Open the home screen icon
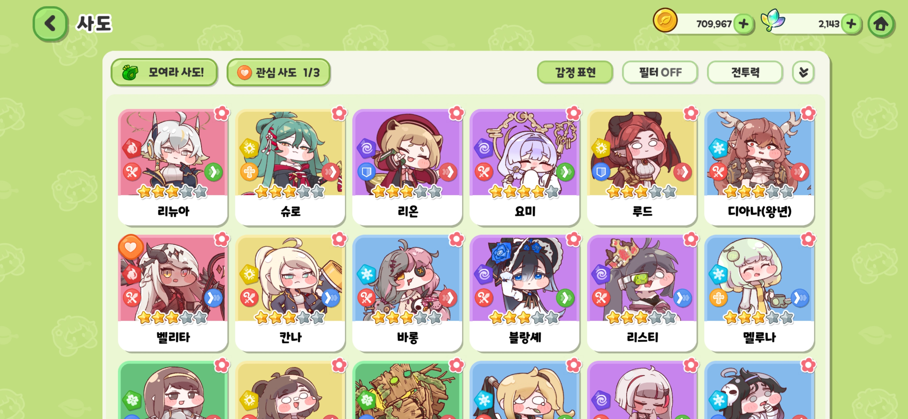Viewport: 908px width, 419px height. pyautogui.click(x=881, y=24)
